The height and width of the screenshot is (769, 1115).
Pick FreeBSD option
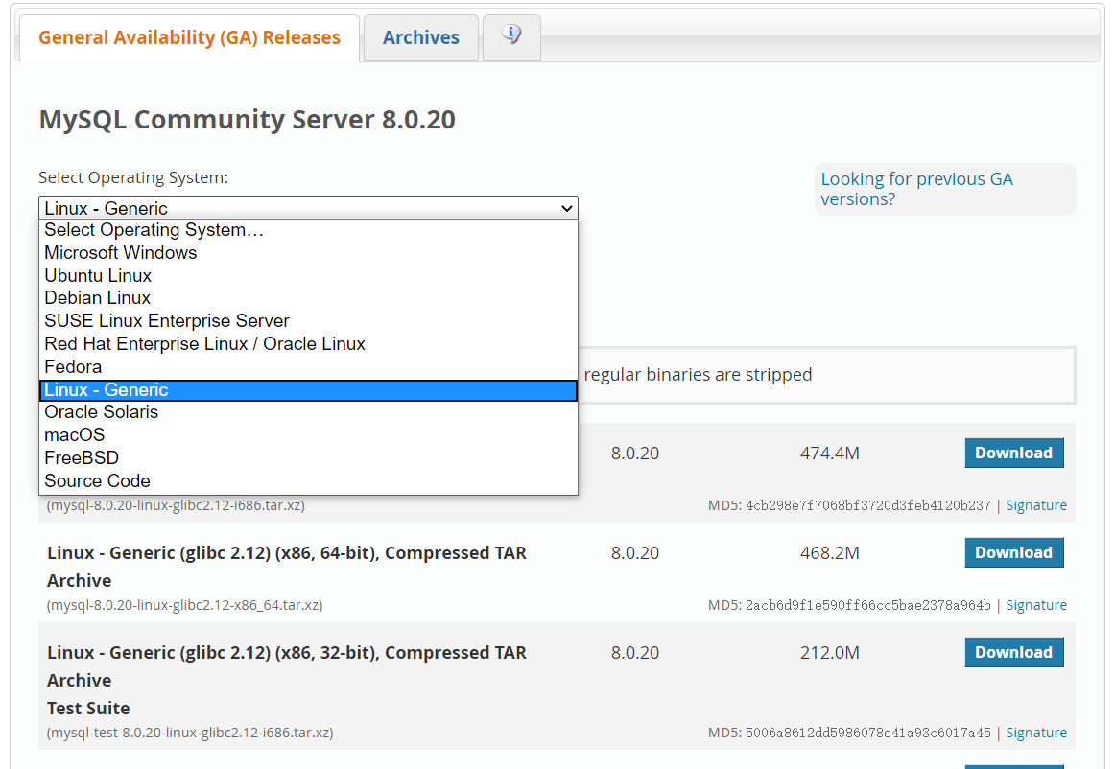82,458
